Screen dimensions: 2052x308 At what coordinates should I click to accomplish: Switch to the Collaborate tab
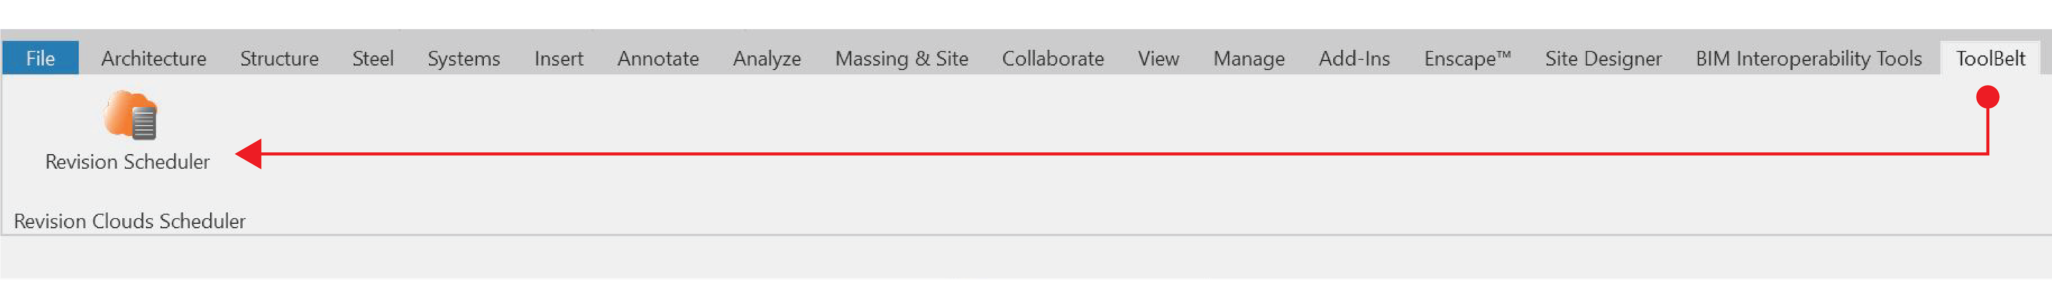point(1053,58)
